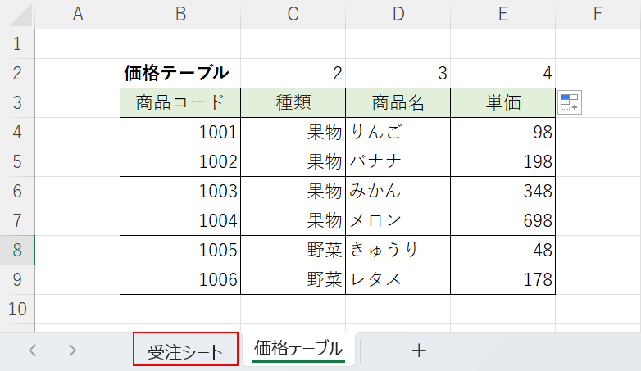This screenshot has width=641, height=371.
Task: Select column D header
Action: tap(398, 13)
